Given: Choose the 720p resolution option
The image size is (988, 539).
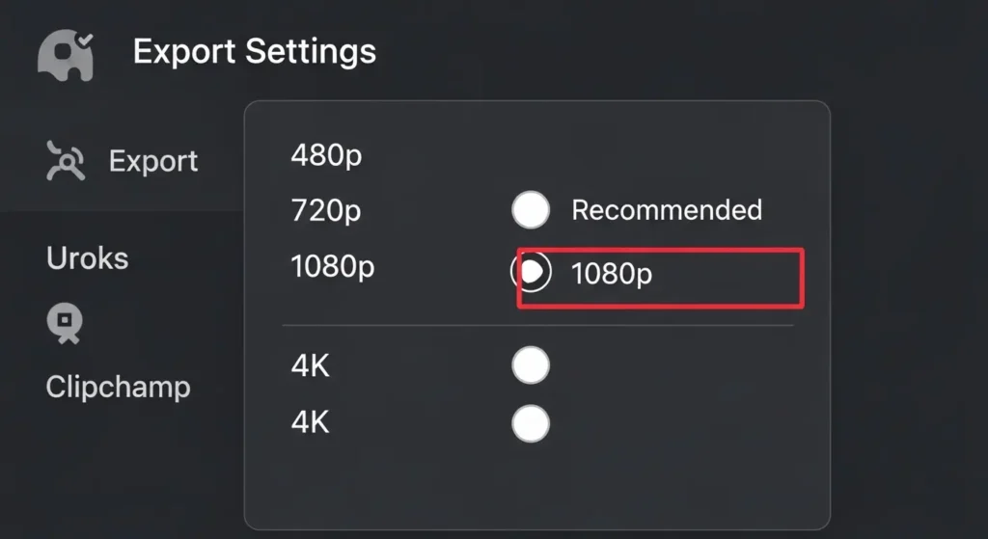Looking at the screenshot, I should 326,210.
